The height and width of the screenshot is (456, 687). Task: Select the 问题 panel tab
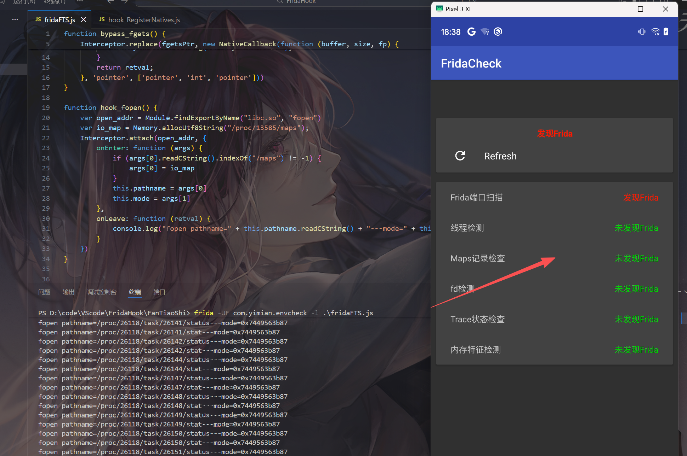pyautogui.click(x=44, y=292)
